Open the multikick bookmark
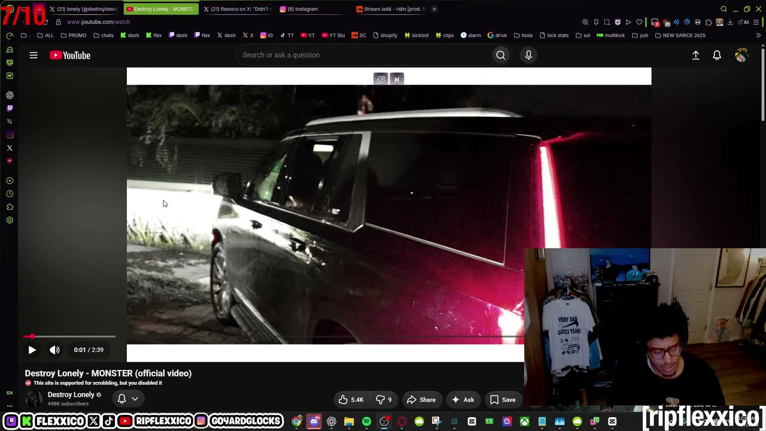766x431 pixels. 611,35
